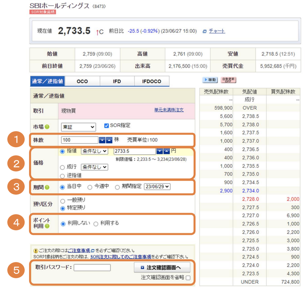Screen dimensions: 306x291
Task: Open the 成行 条件なし dropdown
Action: pyautogui.click(x=94, y=167)
